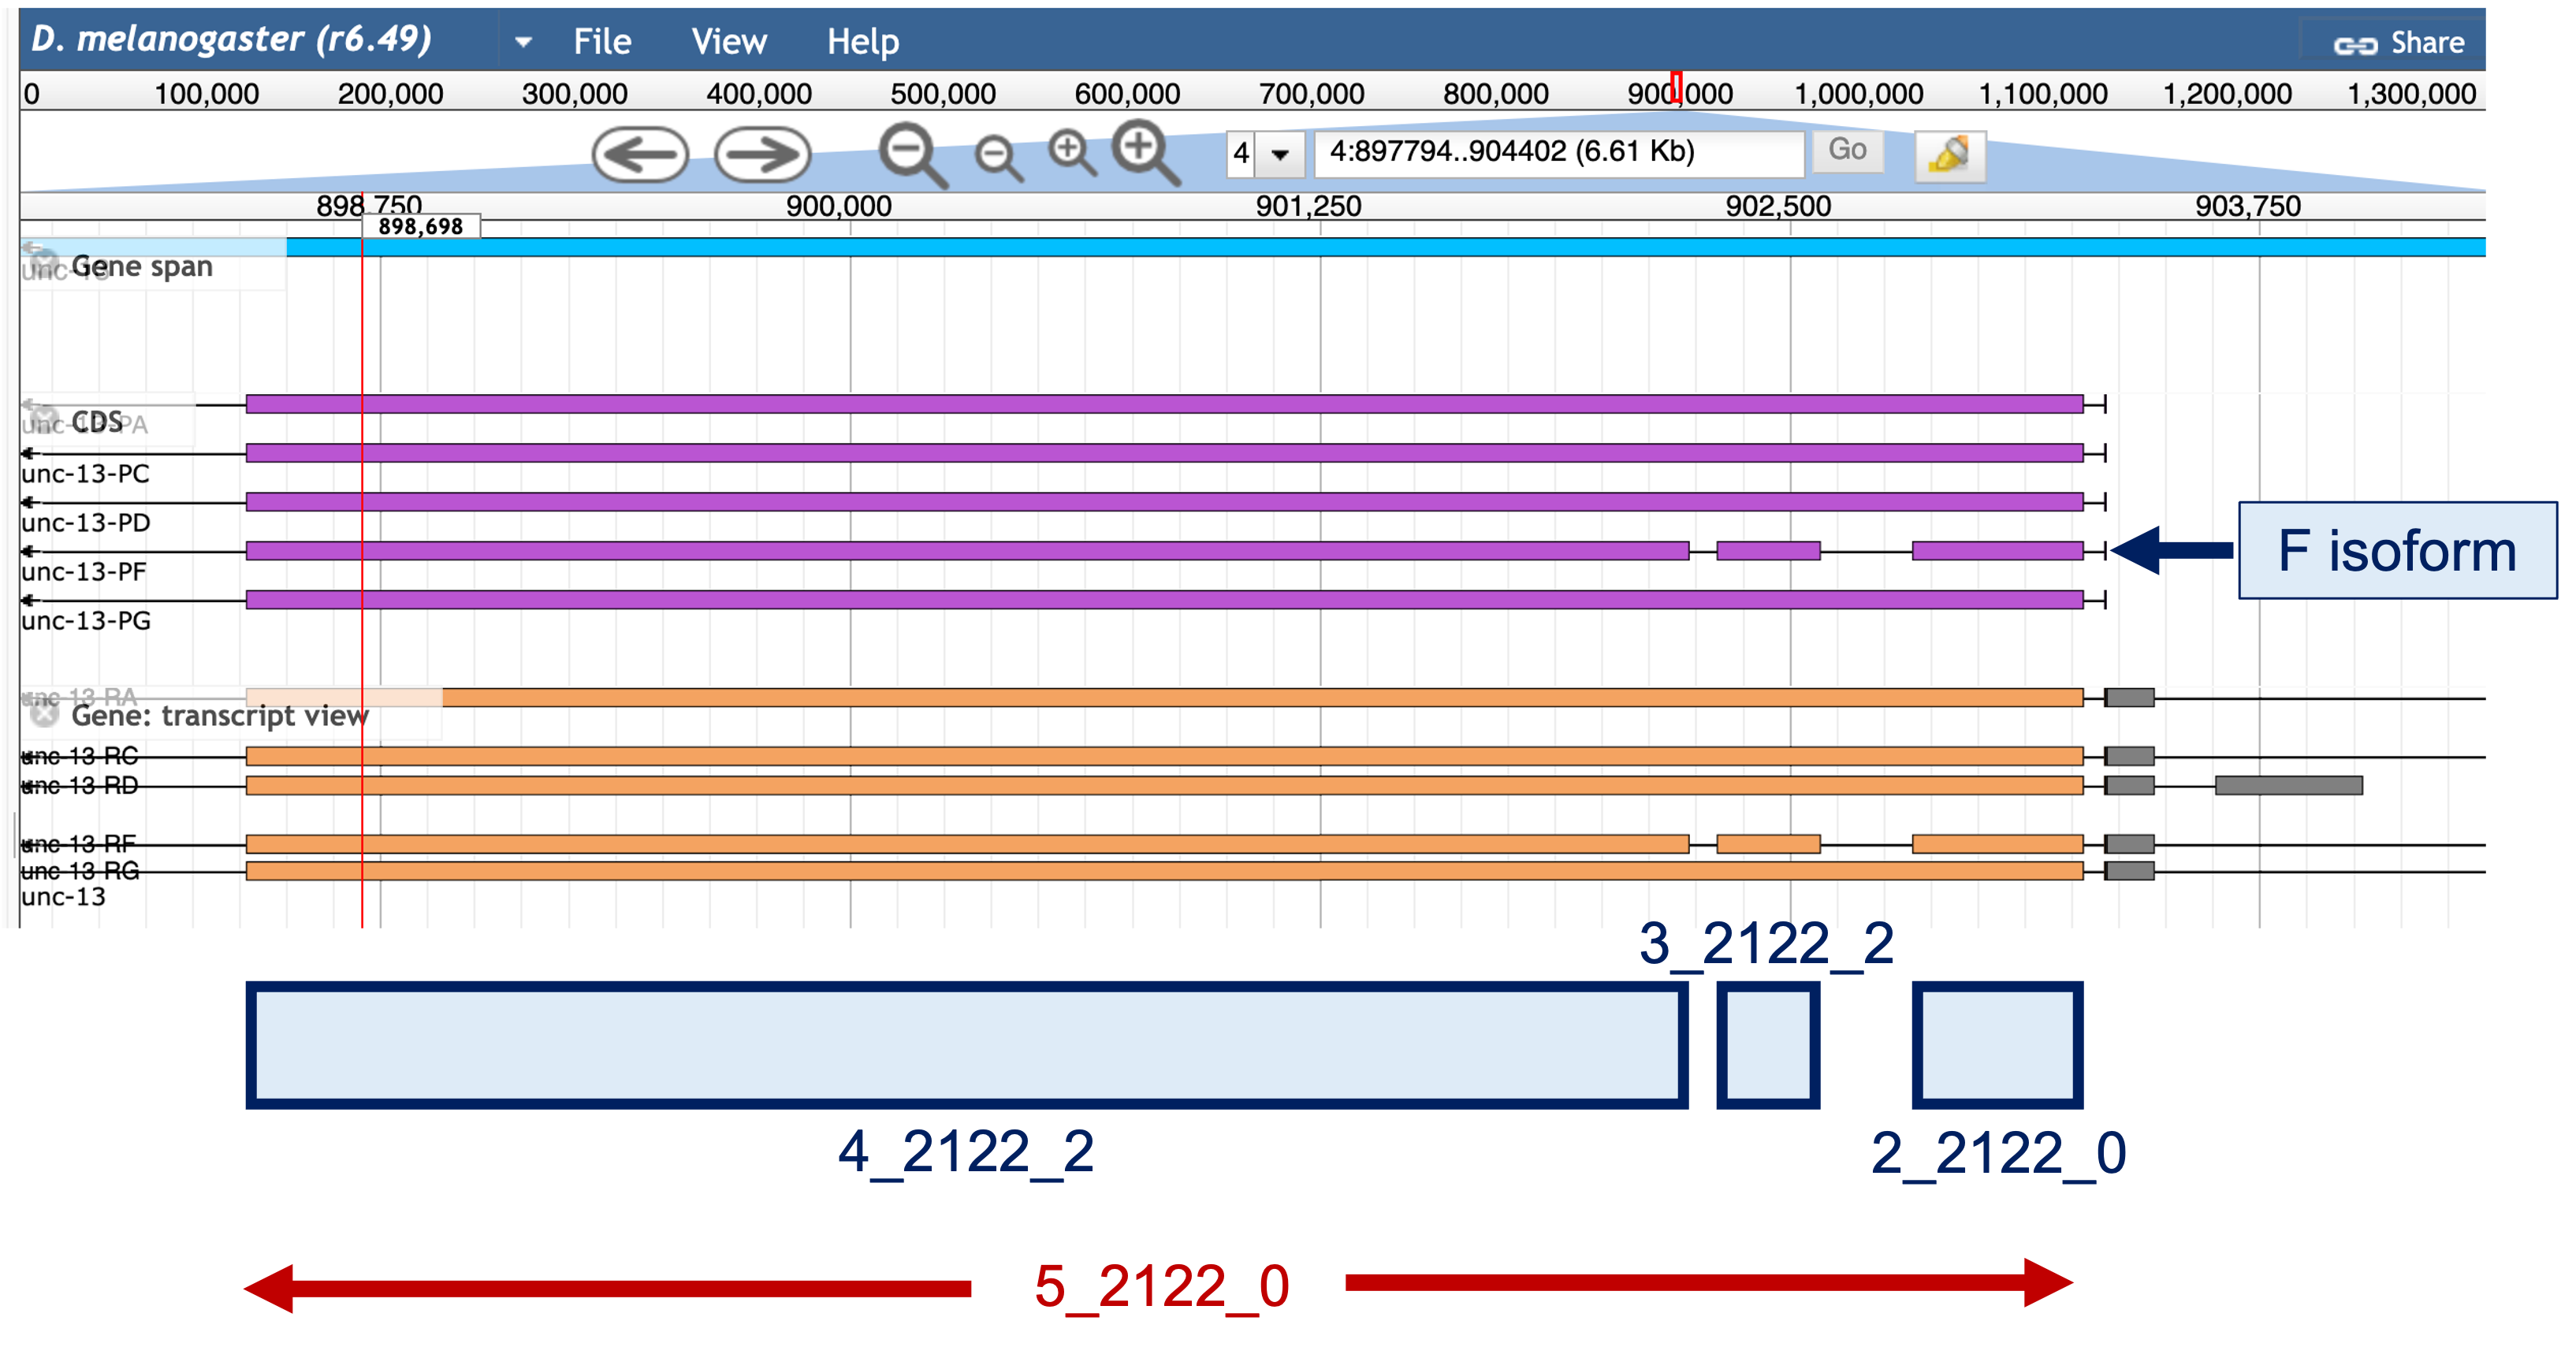Open the genome dropdown next to D. melanogaster
Screen dimensions: 2561x1358
point(523,42)
